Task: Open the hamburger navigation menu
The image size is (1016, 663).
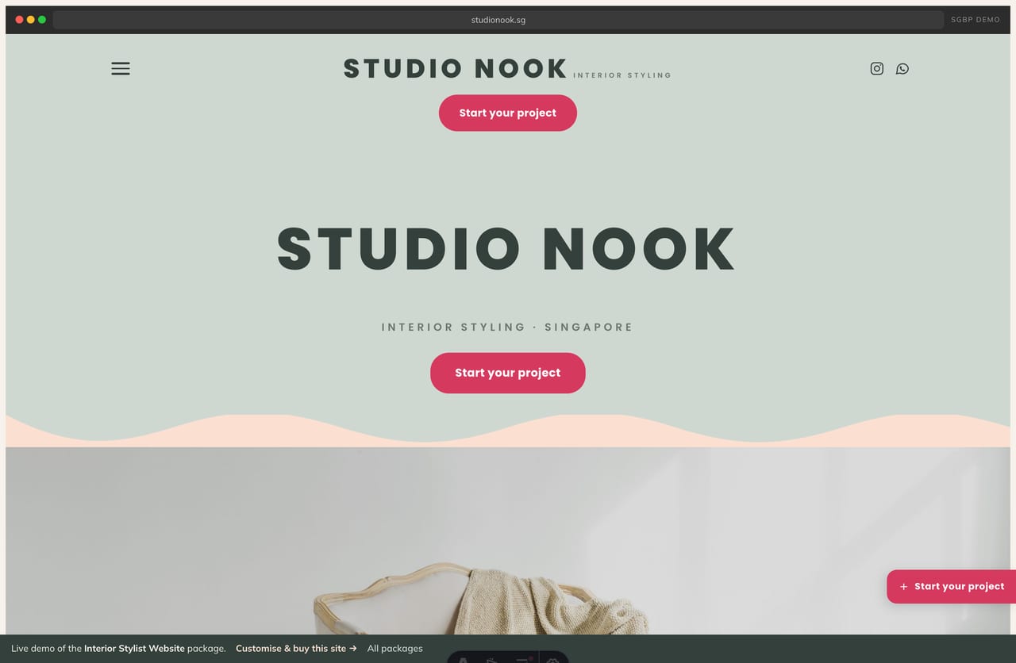Action: pos(121,69)
